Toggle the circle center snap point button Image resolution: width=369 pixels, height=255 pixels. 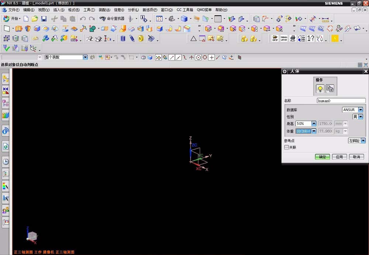point(198,57)
